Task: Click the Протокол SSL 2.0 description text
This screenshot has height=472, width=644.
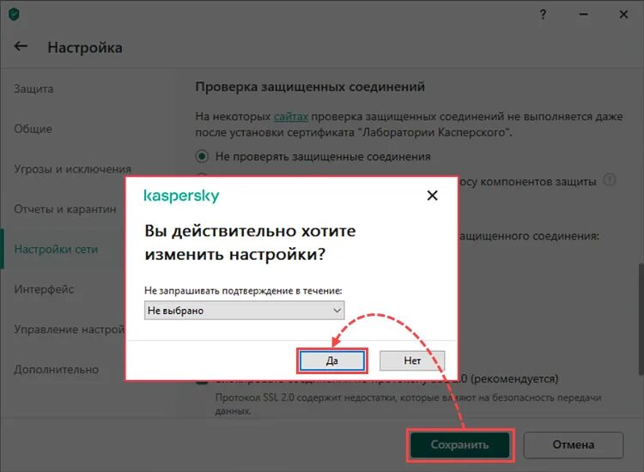Action: pyautogui.click(x=408, y=404)
